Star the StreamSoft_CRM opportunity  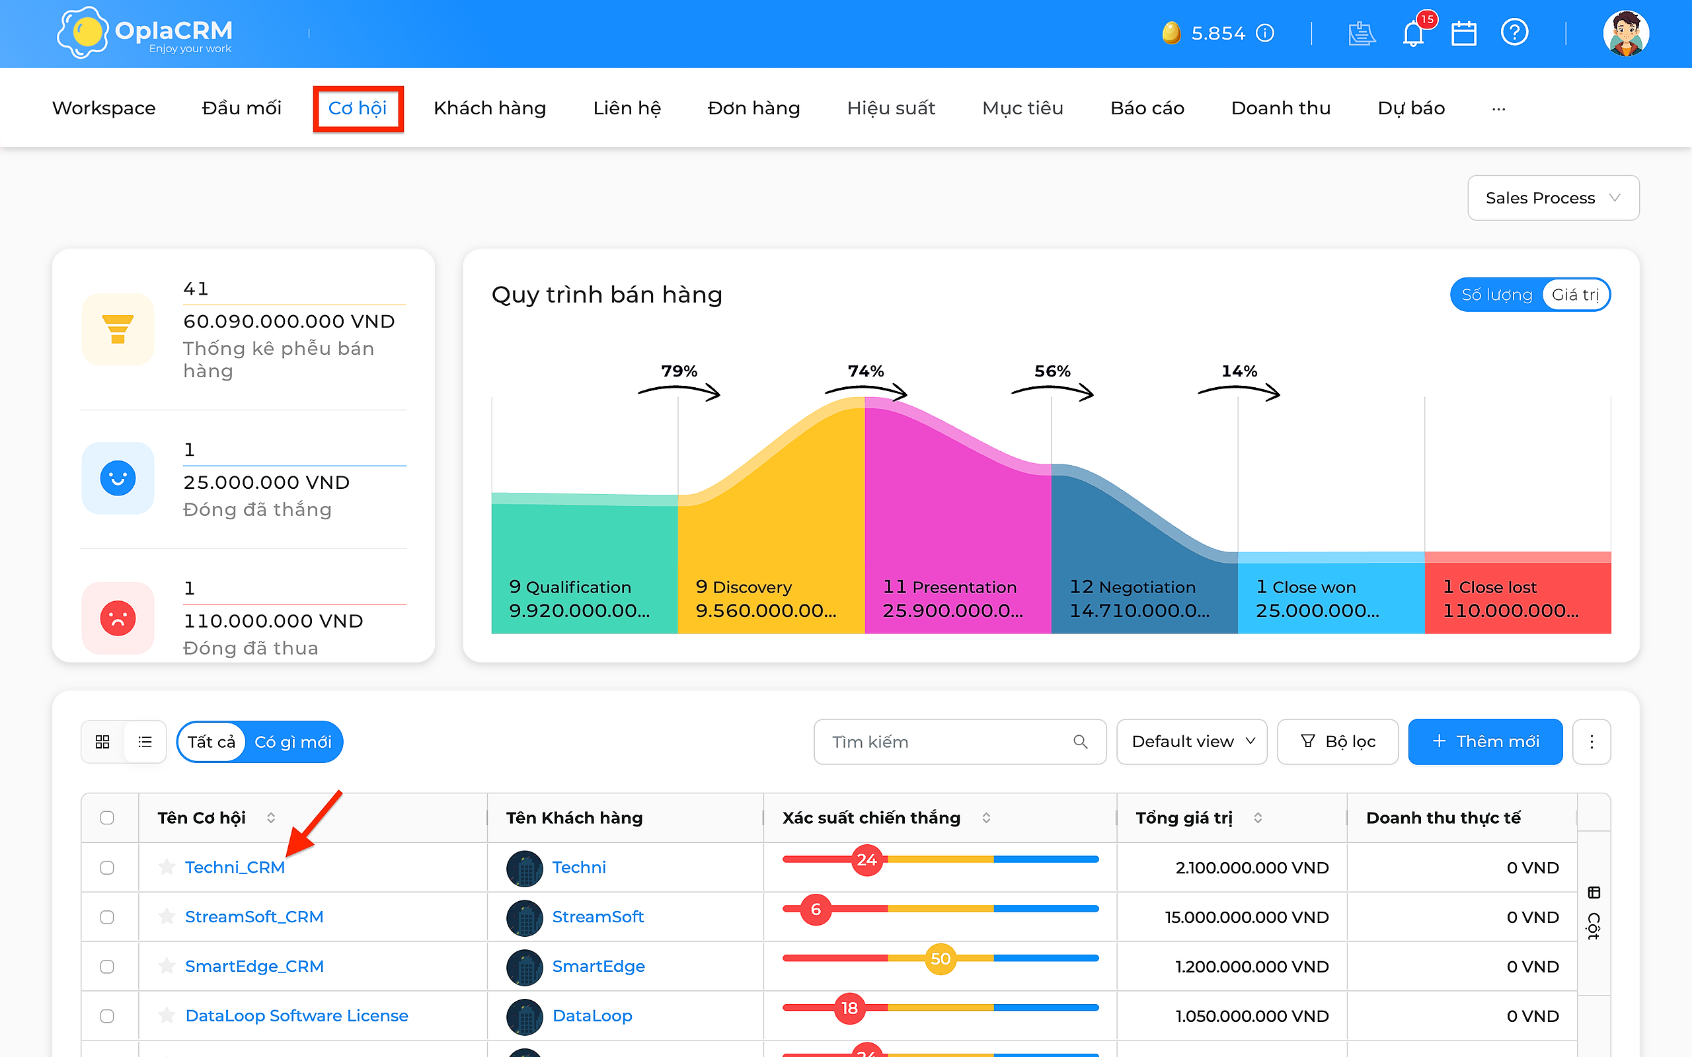[167, 916]
